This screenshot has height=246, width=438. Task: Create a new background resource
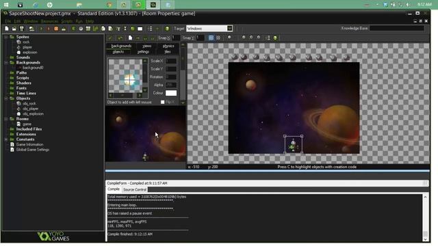pyautogui.click(x=88, y=29)
